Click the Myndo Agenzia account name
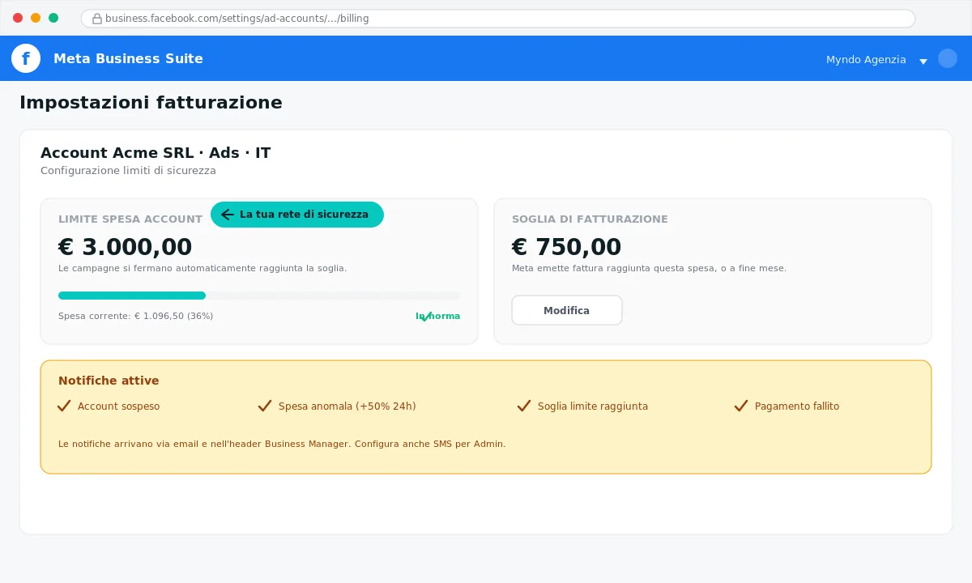Viewport: 972px width, 583px height. click(866, 59)
